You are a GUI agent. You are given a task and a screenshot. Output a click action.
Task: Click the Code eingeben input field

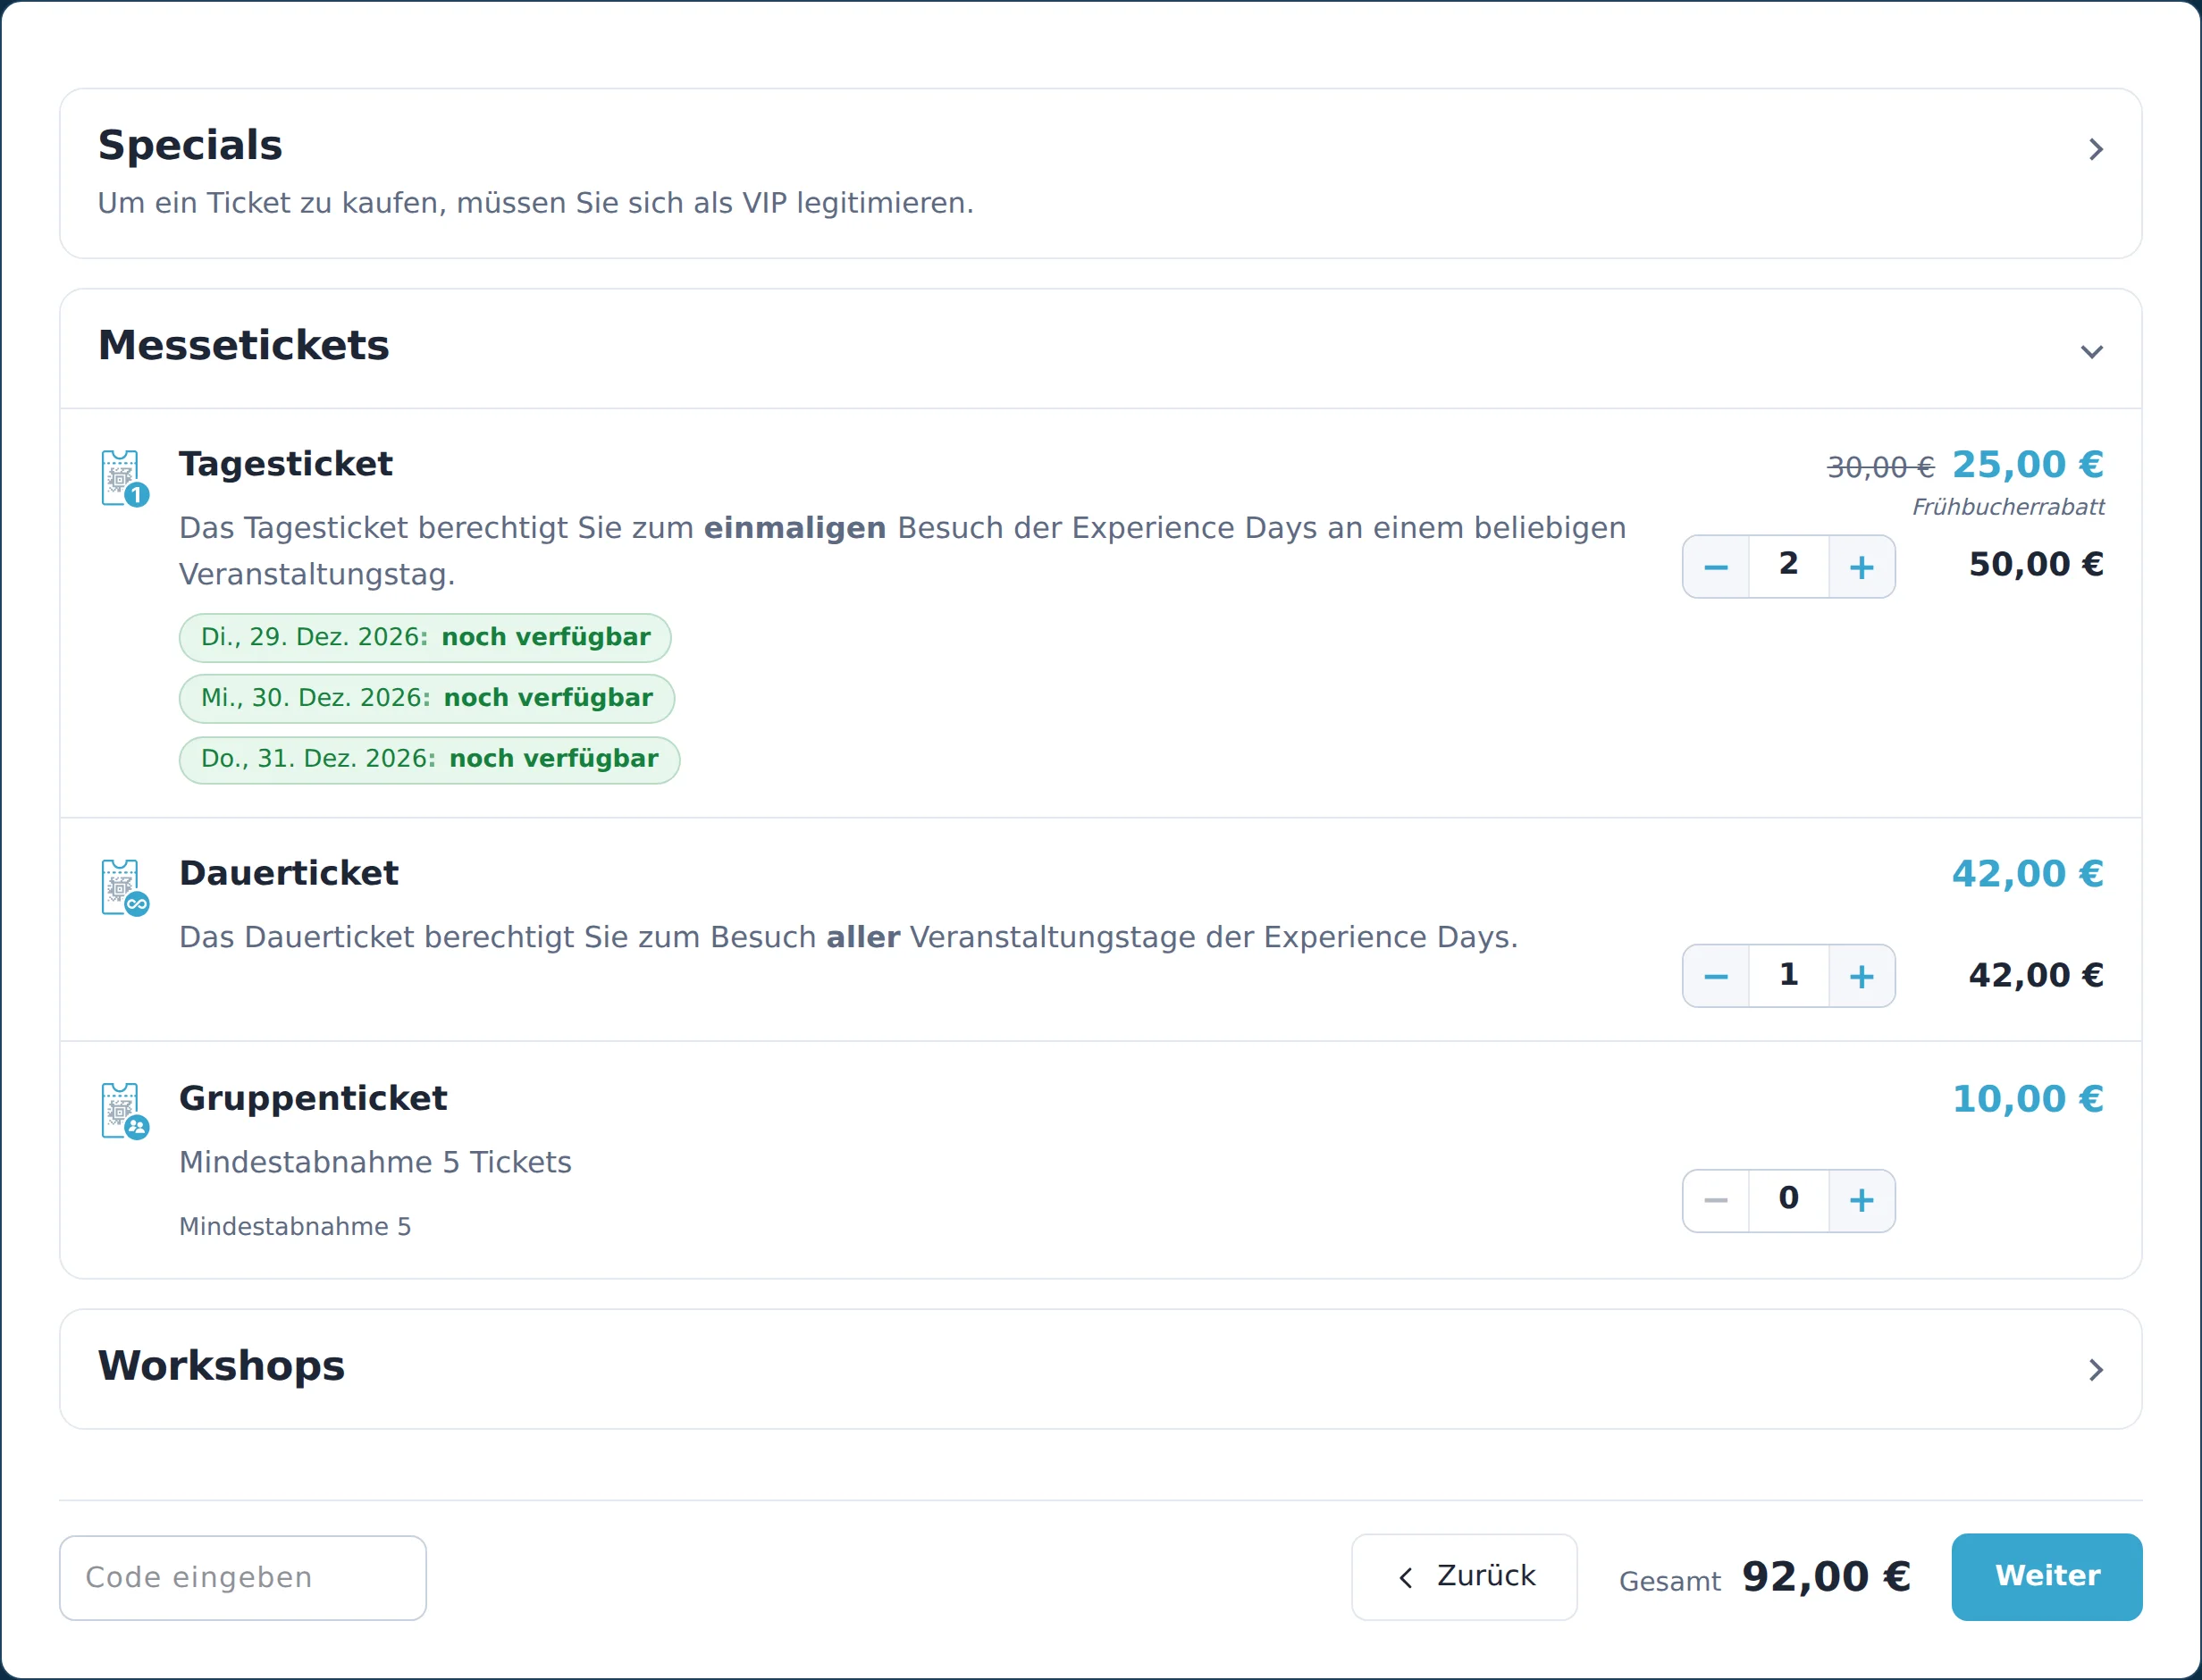243,1577
